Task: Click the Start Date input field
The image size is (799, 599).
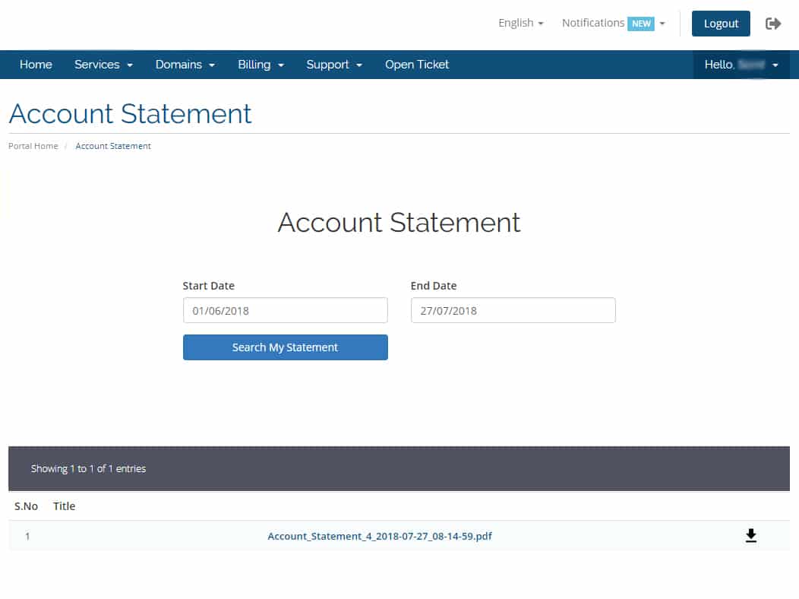Action: tap(285, 310)
